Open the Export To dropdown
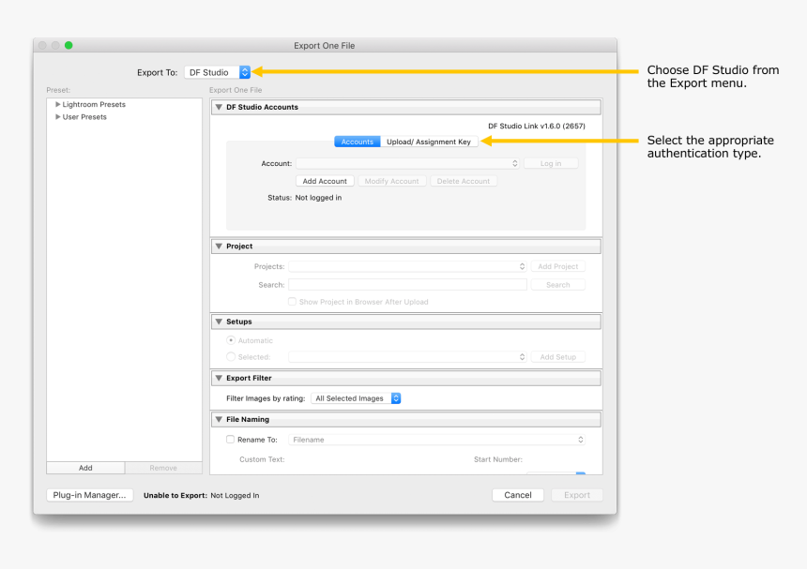Image resolution: width=807 pixels, height=569 pixels. 217,72
